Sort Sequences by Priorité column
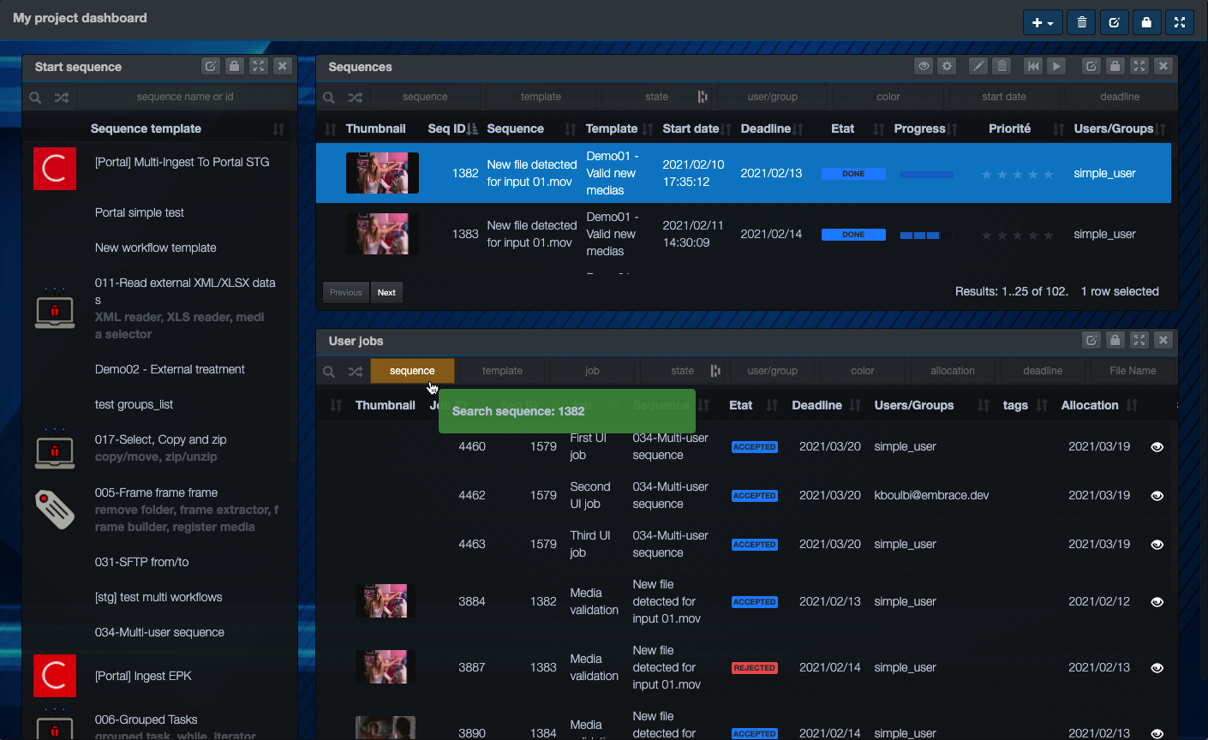 [1058, 129]
